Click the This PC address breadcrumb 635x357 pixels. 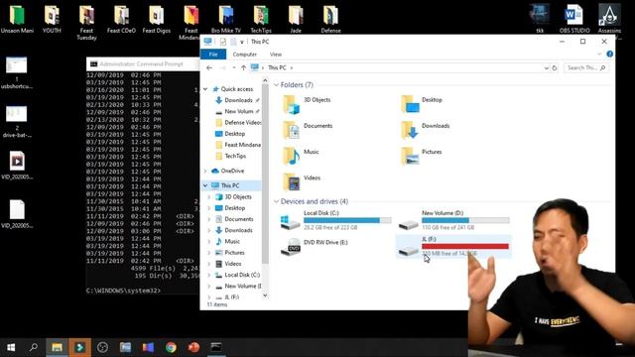(x=277, y=67)
